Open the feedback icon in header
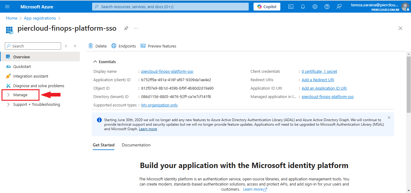This screenshot has height=193, width=411. tap(339, 7)
